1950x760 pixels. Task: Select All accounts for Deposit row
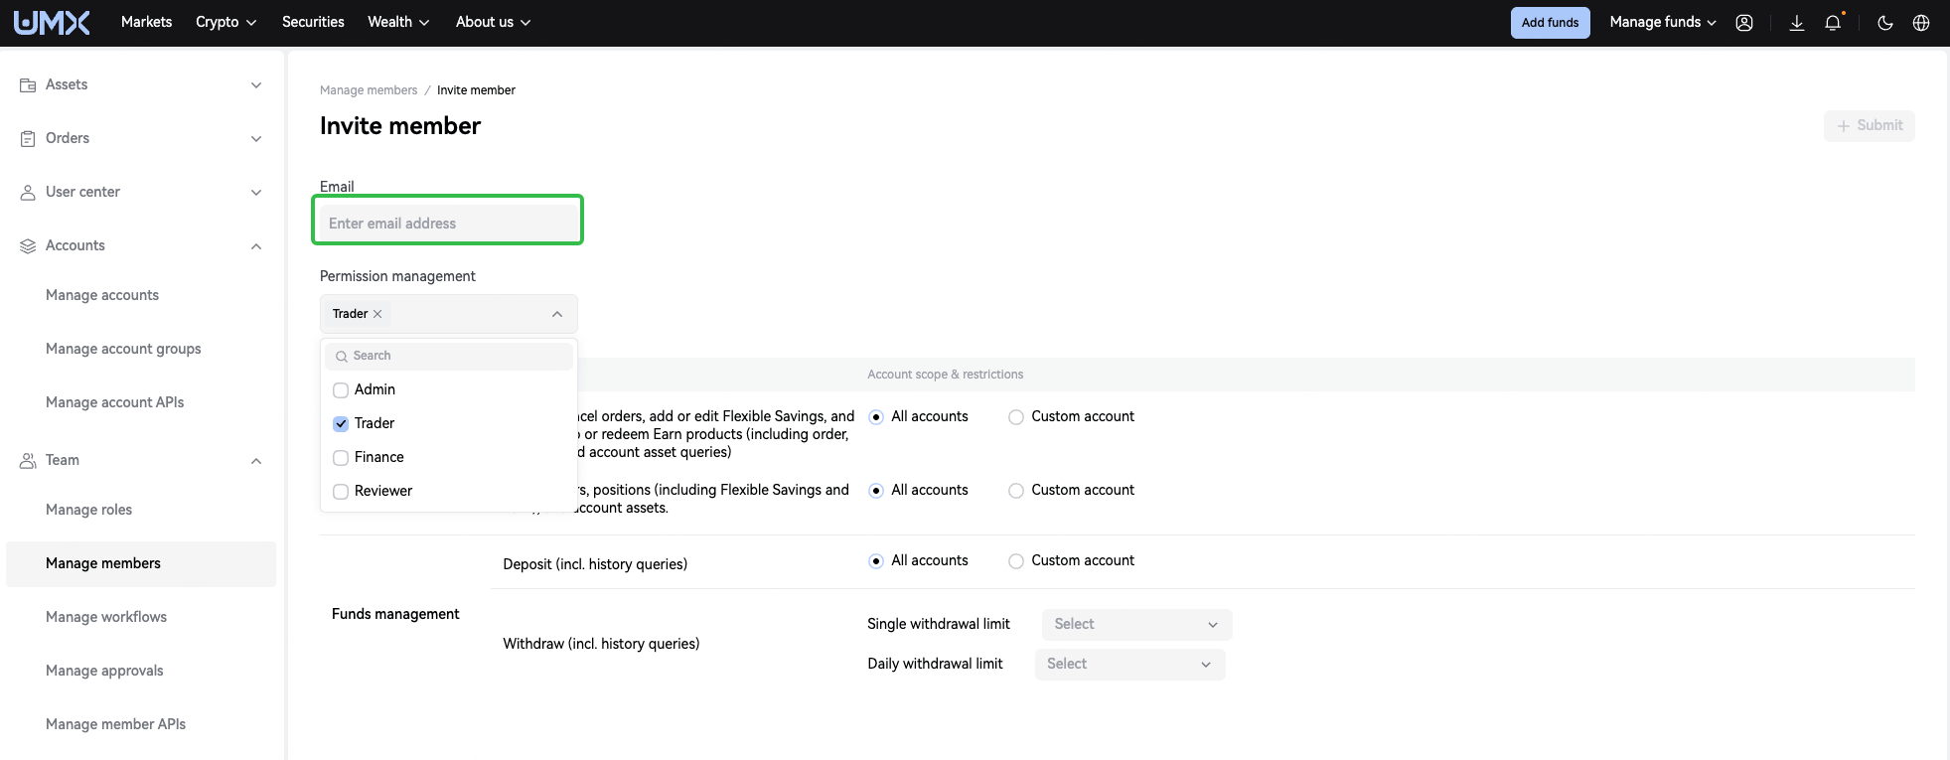tap(876, 561)
